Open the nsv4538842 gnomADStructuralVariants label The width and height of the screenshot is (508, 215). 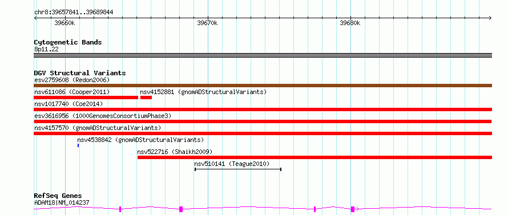[140, 140]
